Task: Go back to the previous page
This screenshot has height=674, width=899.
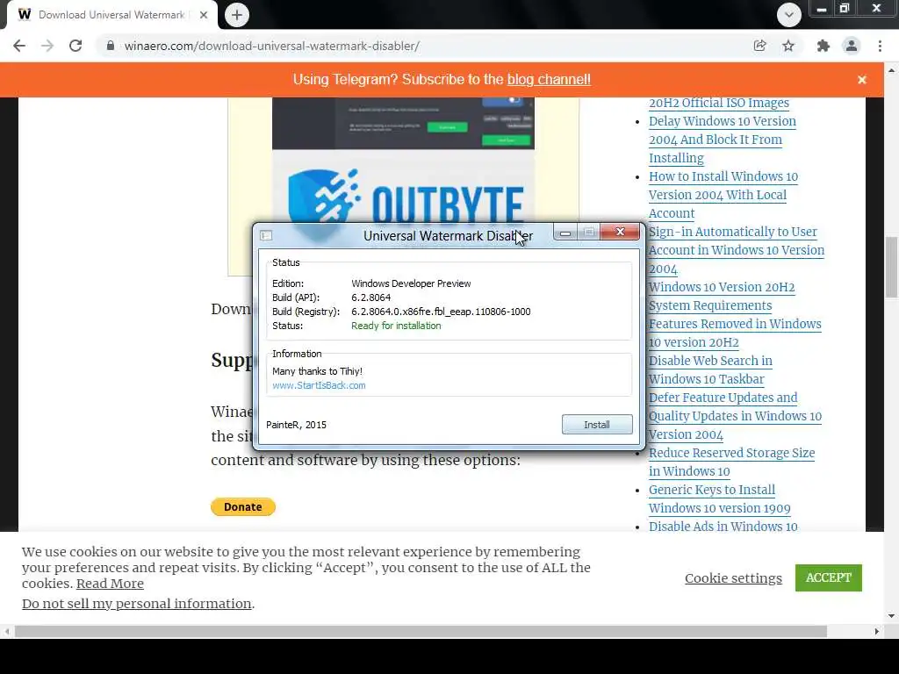Action: click(x=19, y=46)
